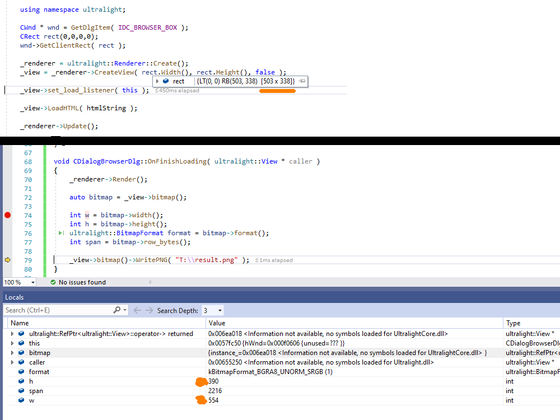Select the caller value 0x00655250
This screenshot has width=560, height=420.
[225, 362]
